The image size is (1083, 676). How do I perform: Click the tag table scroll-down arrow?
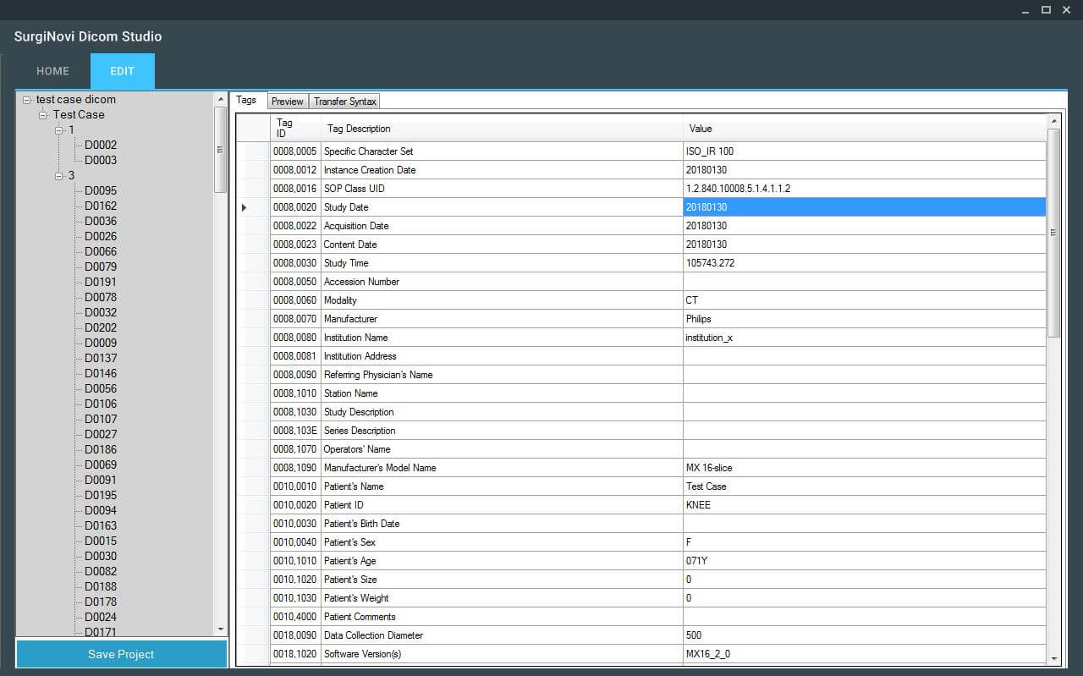coord(1053,658)
